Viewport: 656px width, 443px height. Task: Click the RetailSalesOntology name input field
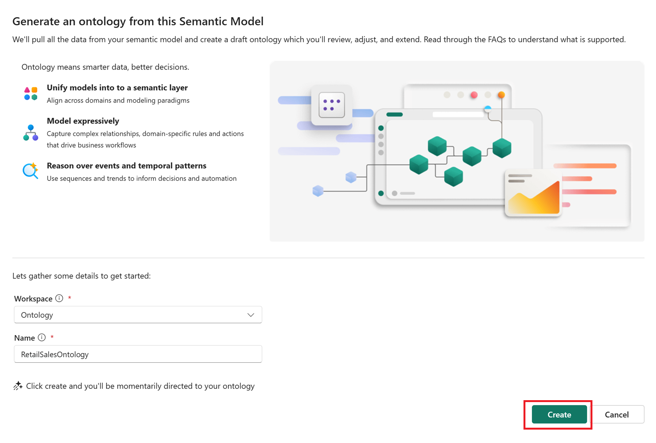[138, 354]
